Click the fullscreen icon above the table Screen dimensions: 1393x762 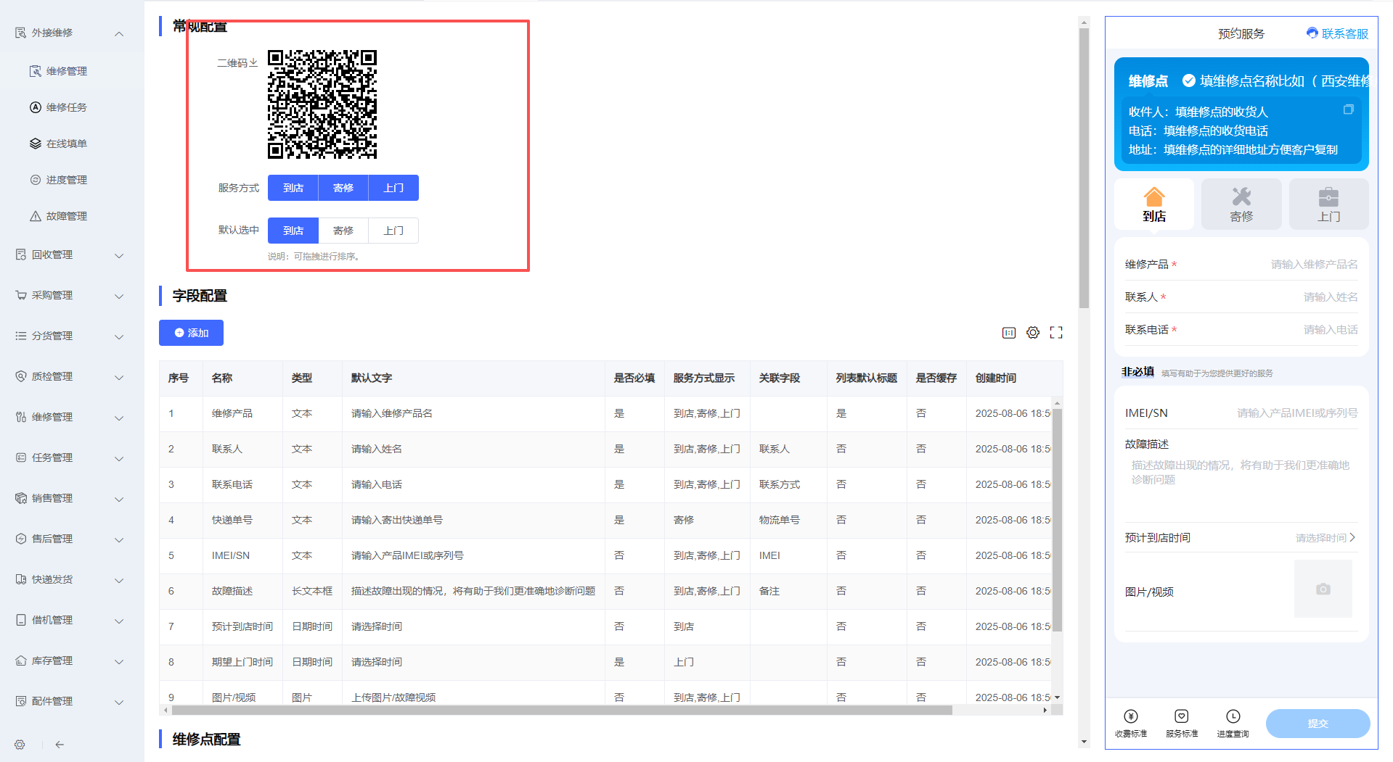click(x=1056, y=333)
